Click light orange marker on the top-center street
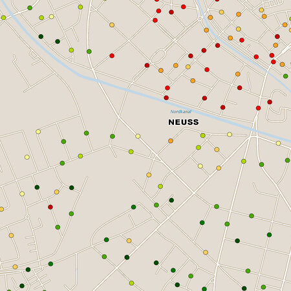The height and width of the screenshot is (291, 291). tap(112, 25)
